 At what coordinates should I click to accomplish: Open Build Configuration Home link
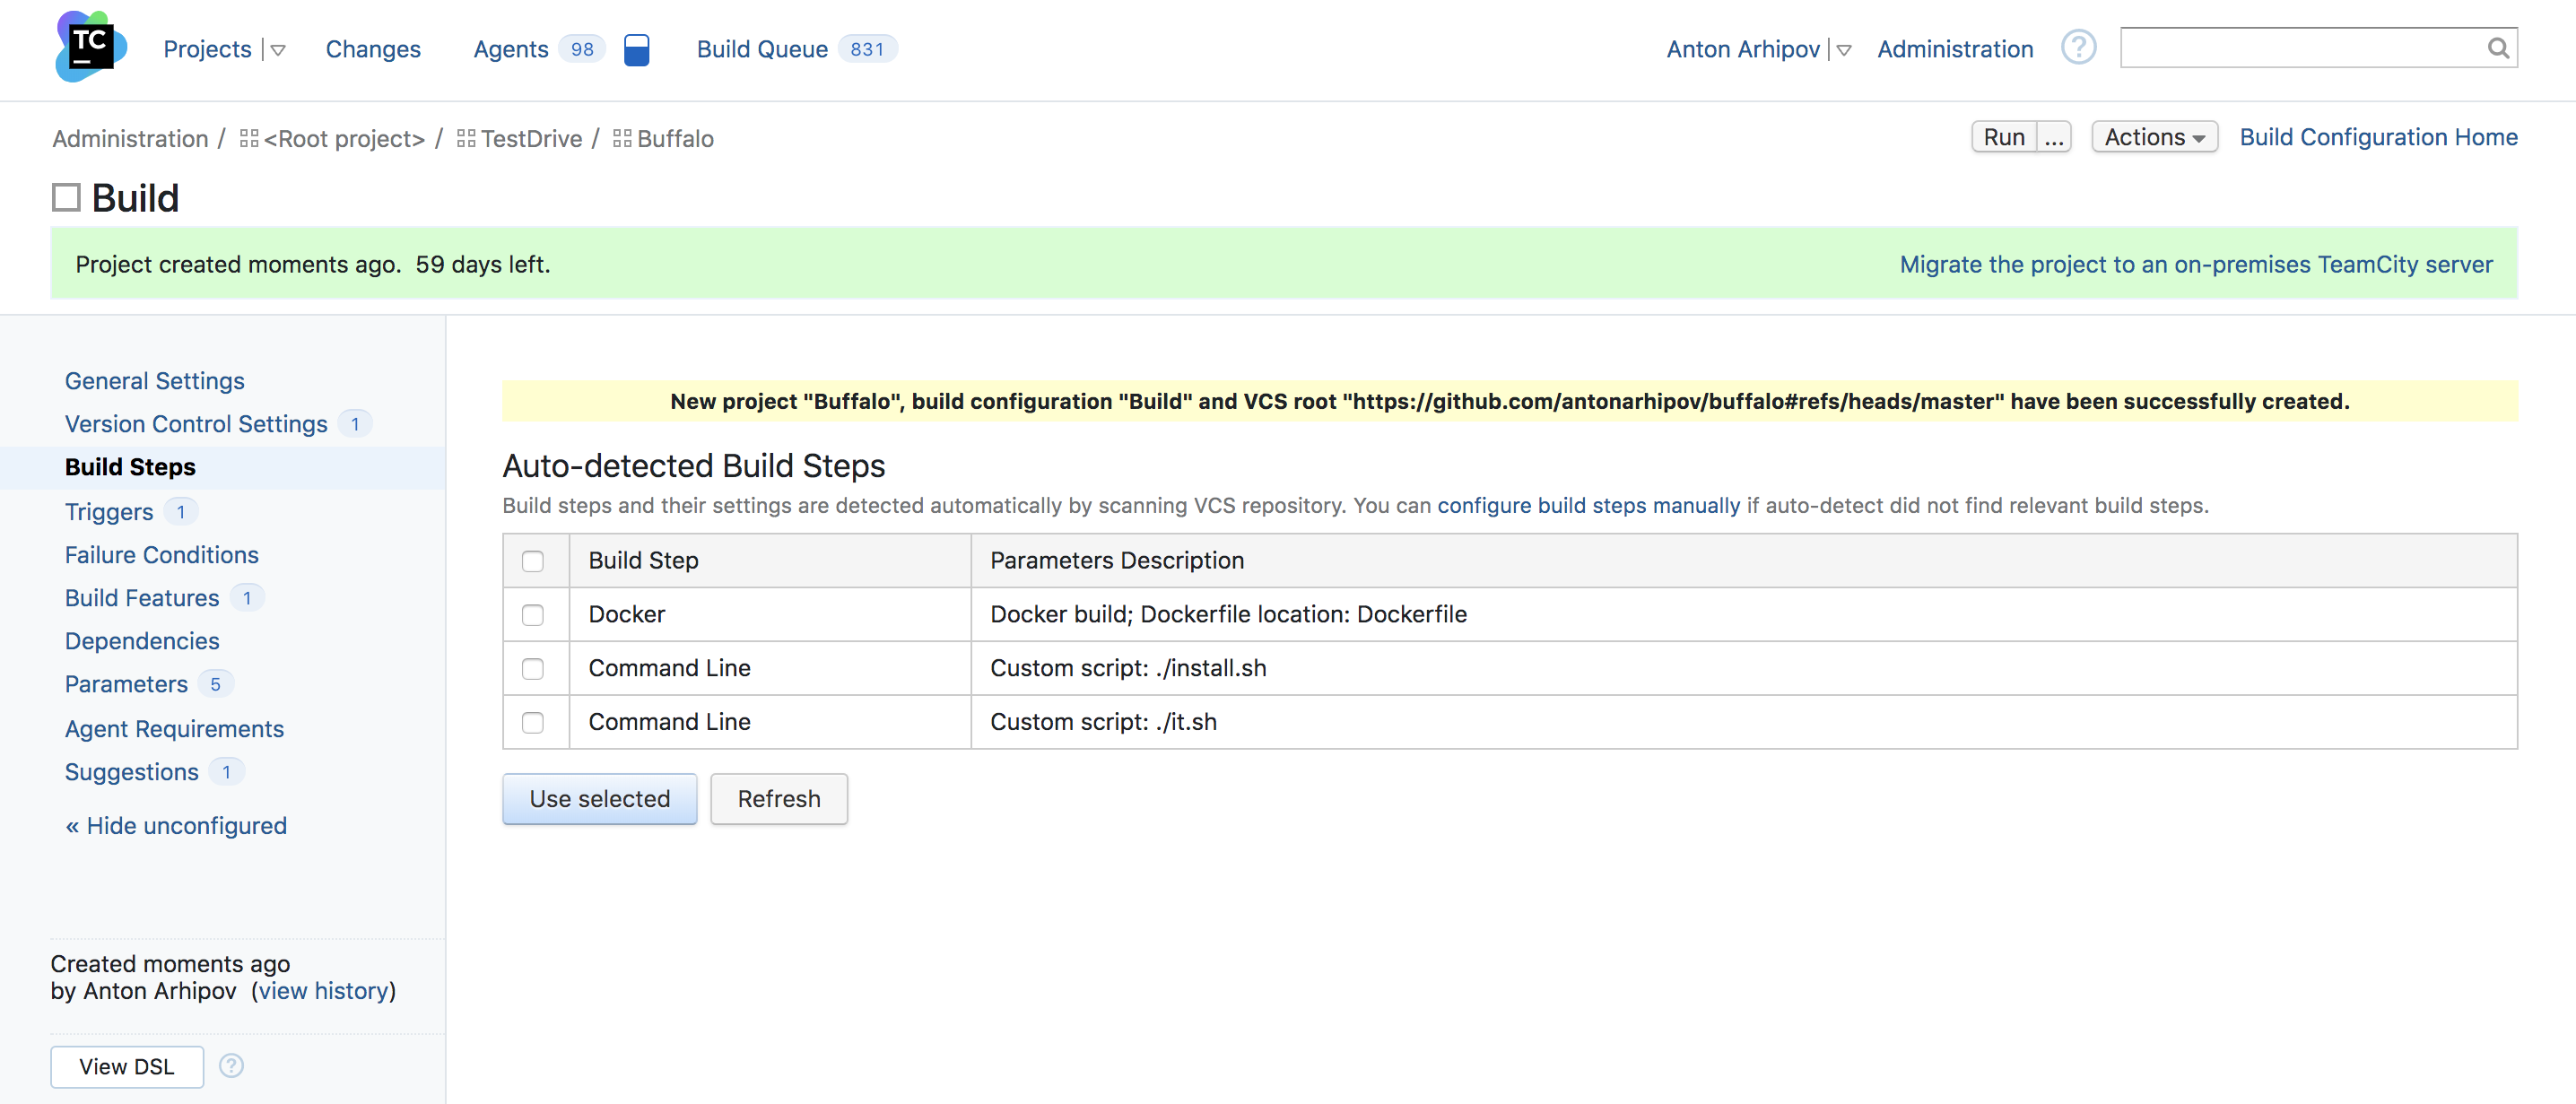(2378, 137)
